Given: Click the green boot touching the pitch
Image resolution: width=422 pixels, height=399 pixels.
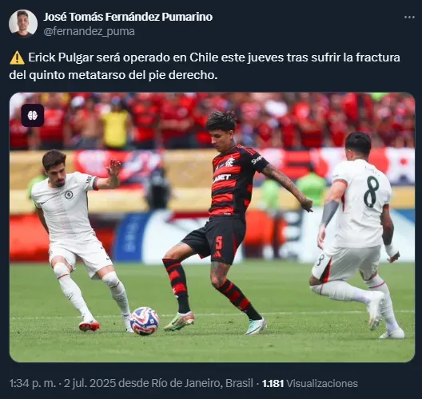Looking at the screenshot, I should tap(179, 321).
